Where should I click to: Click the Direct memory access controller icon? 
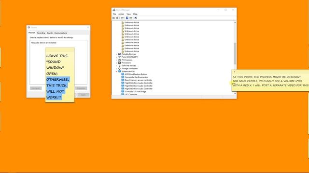point(123,80)
